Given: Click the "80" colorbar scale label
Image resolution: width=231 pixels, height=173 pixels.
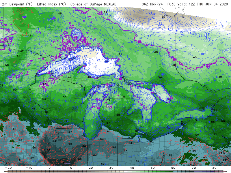Looking at the screenshot, I should pos(215,168).
